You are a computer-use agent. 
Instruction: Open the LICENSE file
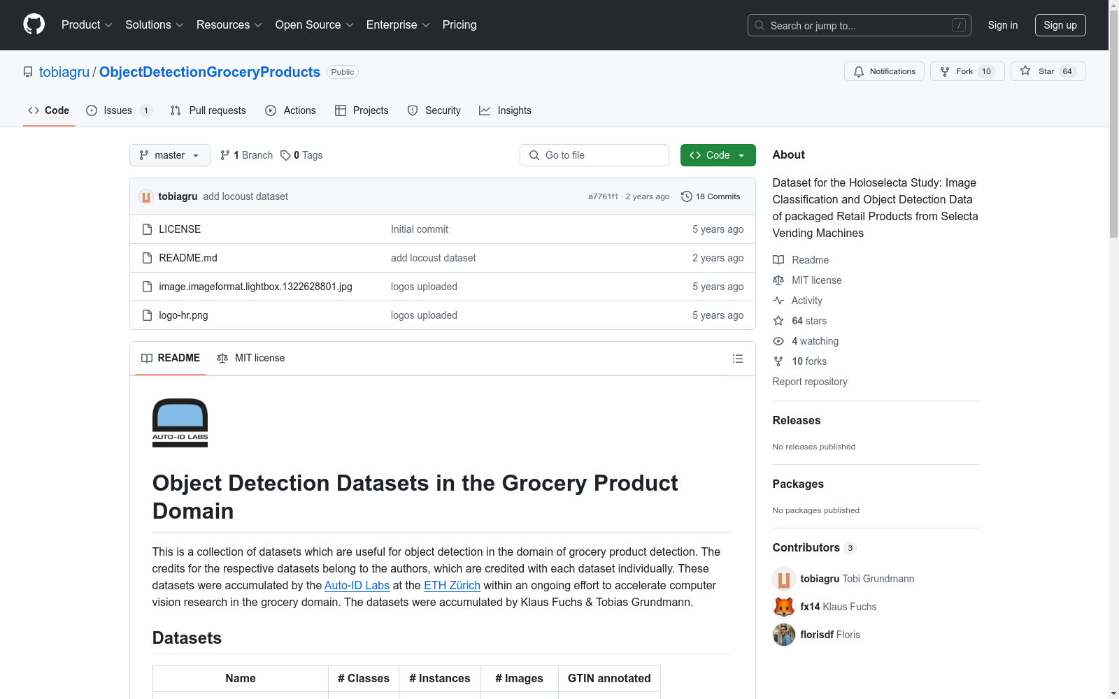pos(180,229)
